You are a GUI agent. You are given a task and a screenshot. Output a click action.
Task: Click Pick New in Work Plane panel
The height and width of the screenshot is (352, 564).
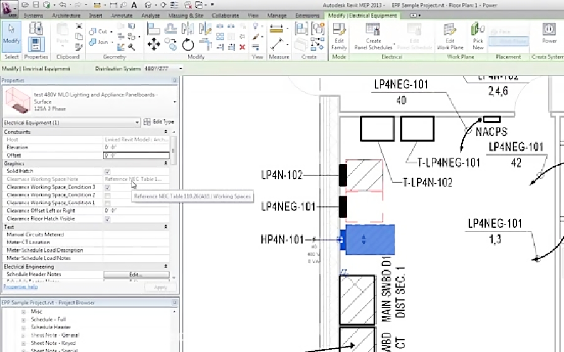point(478,37)
